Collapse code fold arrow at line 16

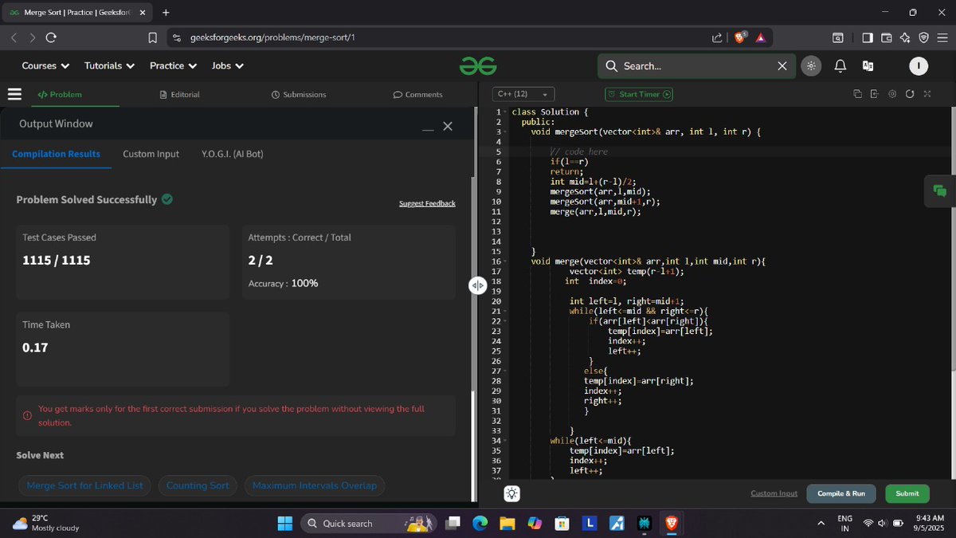(x=505, y=261)
